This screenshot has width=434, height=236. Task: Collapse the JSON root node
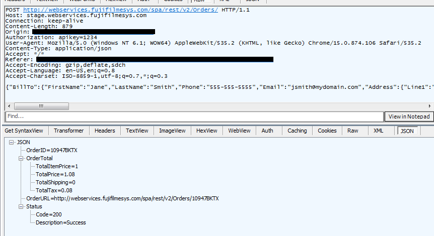tap(12, 143)
